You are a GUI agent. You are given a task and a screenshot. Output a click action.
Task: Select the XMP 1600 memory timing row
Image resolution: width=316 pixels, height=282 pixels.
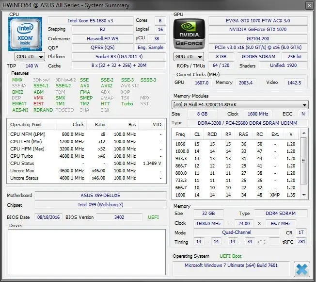tap(236, 195)
